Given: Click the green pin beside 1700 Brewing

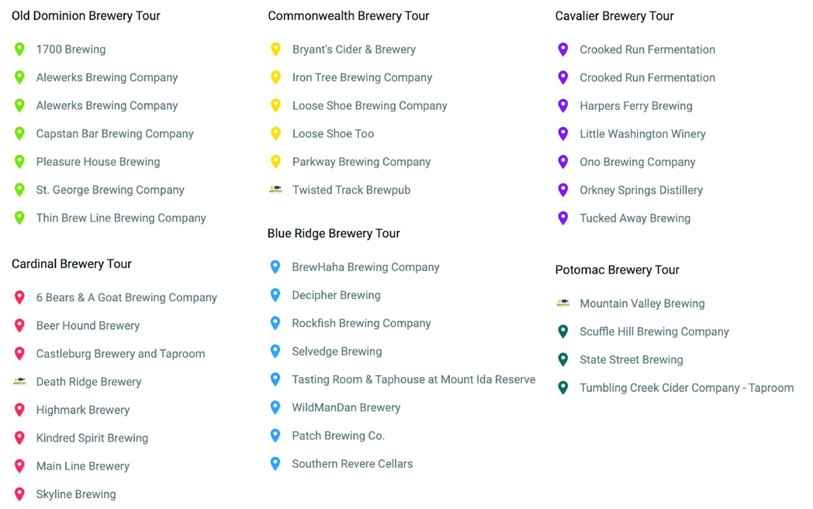Looking at the screenshot, I should pos(19,49).
